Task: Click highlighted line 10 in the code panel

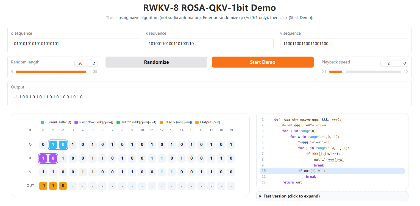Action: coord(332,171)
